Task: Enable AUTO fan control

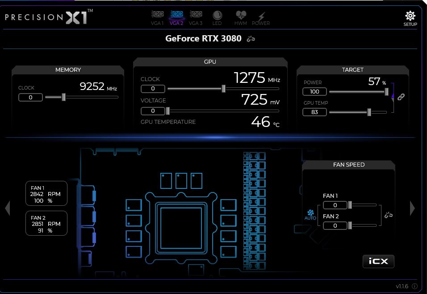Action: pos(310,215)
